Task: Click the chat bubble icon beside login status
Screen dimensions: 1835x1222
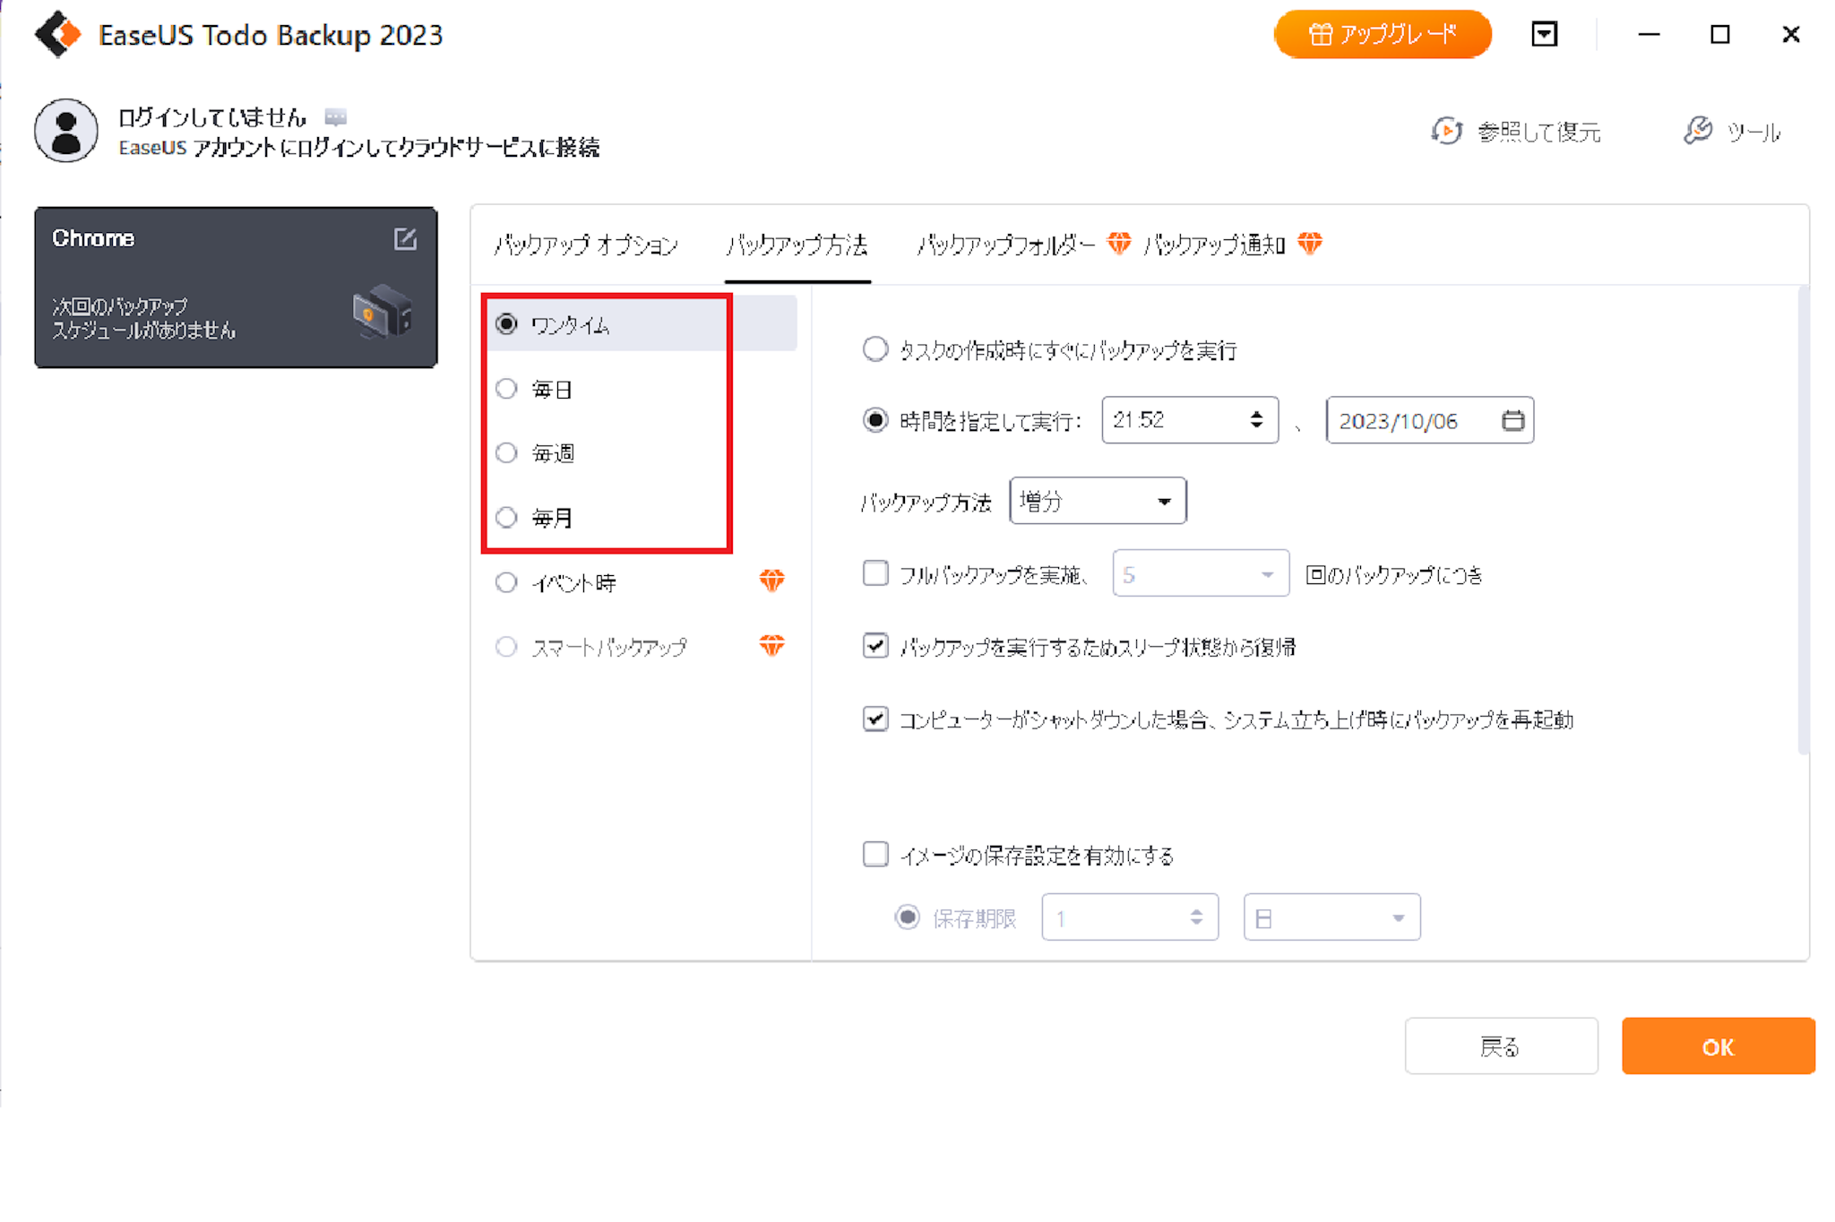Action: point(335,117)
